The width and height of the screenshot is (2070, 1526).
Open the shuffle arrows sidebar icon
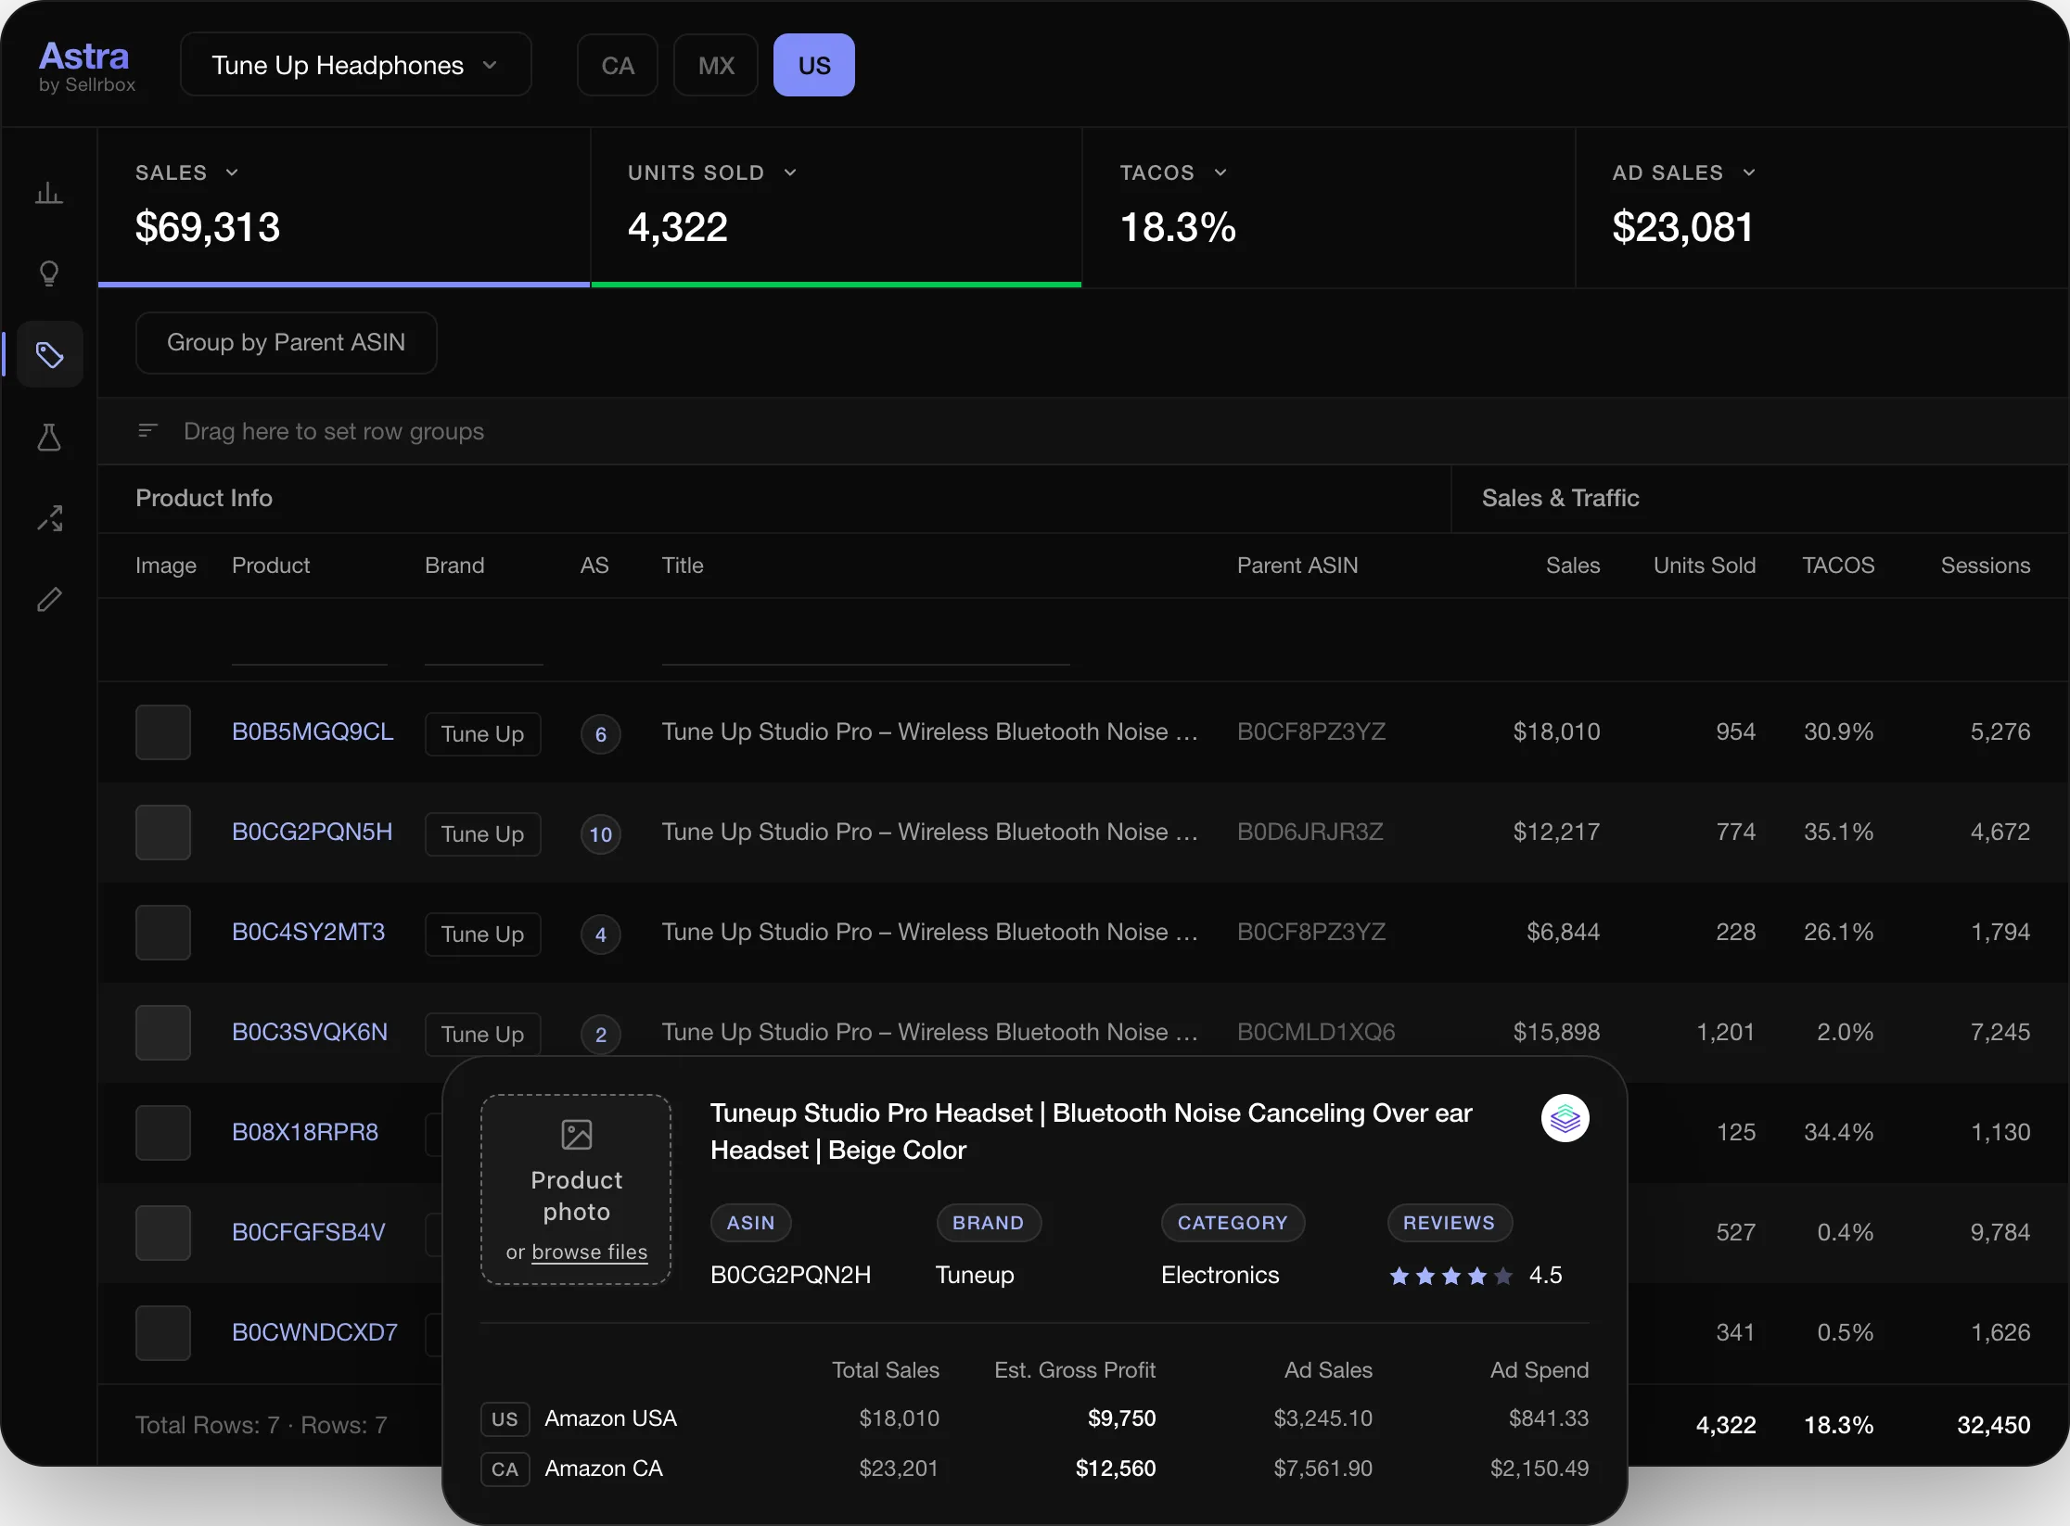click(49, 518)
